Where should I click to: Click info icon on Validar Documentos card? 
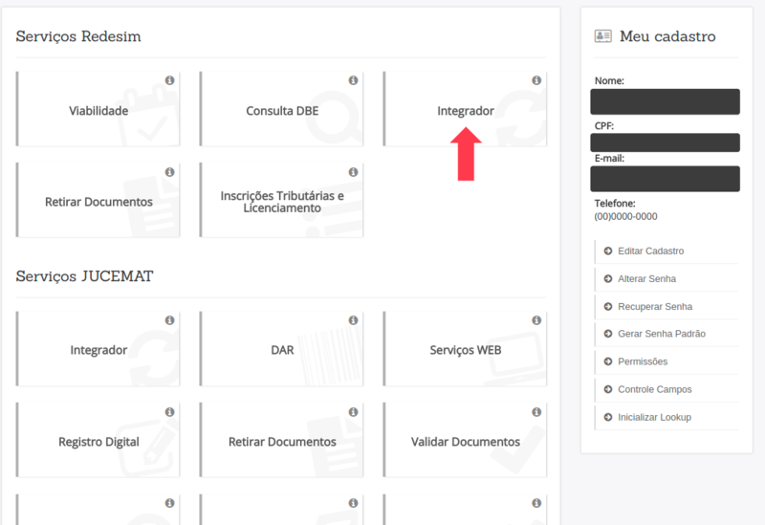coord(536,412)
